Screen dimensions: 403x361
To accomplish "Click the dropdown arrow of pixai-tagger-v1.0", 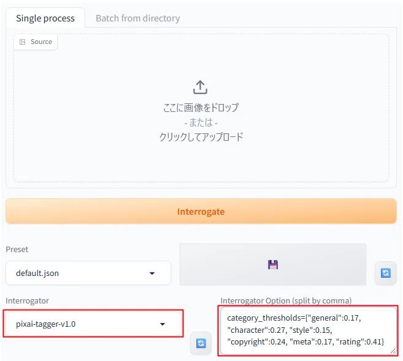I will pos(163,324).
